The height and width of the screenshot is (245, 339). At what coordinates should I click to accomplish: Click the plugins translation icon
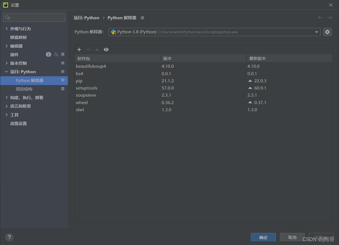(x=56, y=55)
